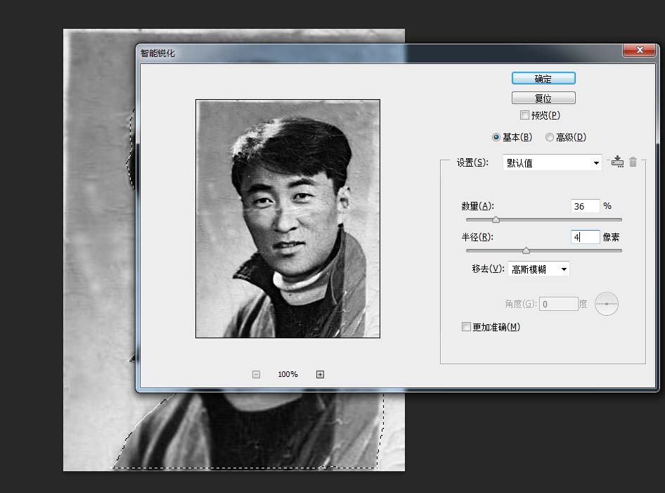Zoom out of the preview with minus icon
Screen dimensions: 665x493
[256, 373]
